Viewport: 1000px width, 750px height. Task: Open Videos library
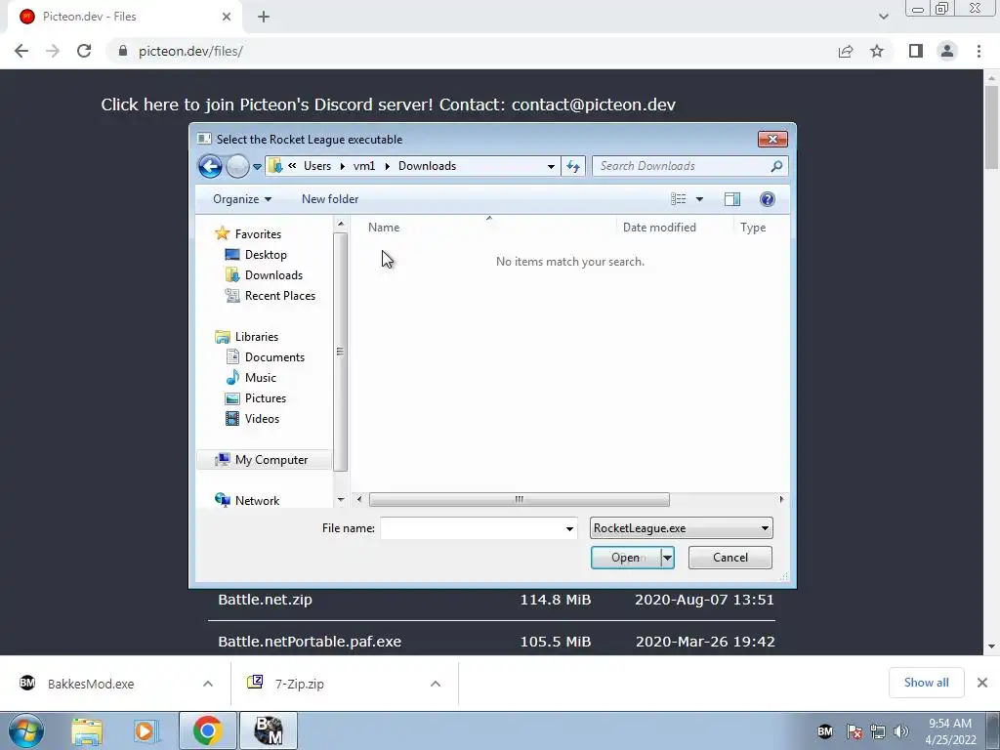click(262, 418)
